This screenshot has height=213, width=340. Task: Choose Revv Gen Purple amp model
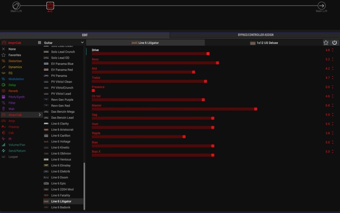62,100
